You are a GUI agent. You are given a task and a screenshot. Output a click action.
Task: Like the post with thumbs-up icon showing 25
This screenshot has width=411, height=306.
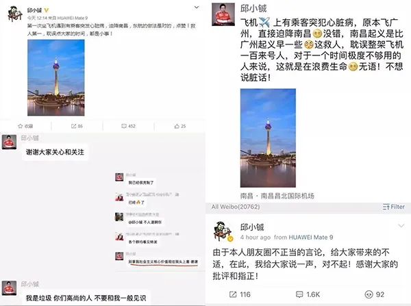[x=177, y=126]
